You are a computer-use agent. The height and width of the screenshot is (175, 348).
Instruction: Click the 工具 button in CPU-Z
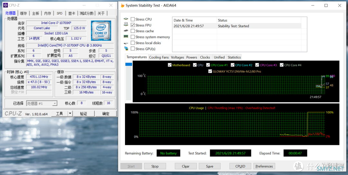[x=60, y=114]
